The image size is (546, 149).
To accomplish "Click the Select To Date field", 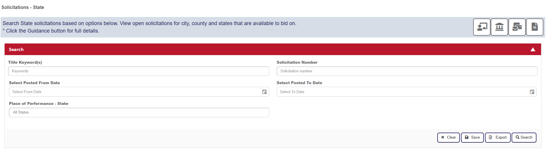I will (402, 92).
